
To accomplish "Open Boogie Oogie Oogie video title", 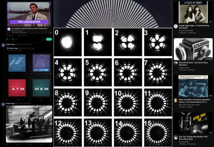I will 194,27.
